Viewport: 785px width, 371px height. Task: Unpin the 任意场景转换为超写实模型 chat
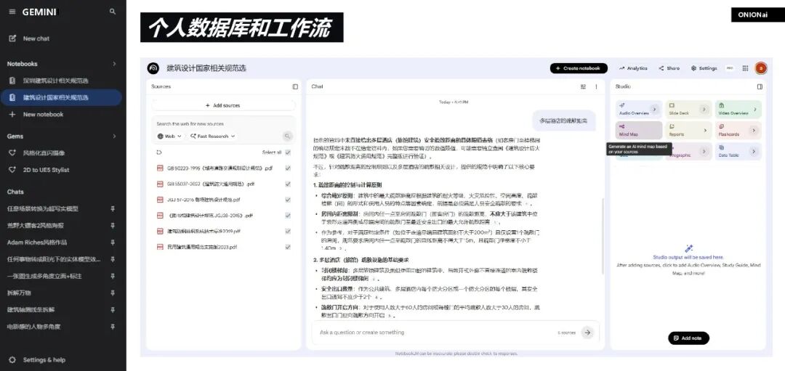[113, 209]
